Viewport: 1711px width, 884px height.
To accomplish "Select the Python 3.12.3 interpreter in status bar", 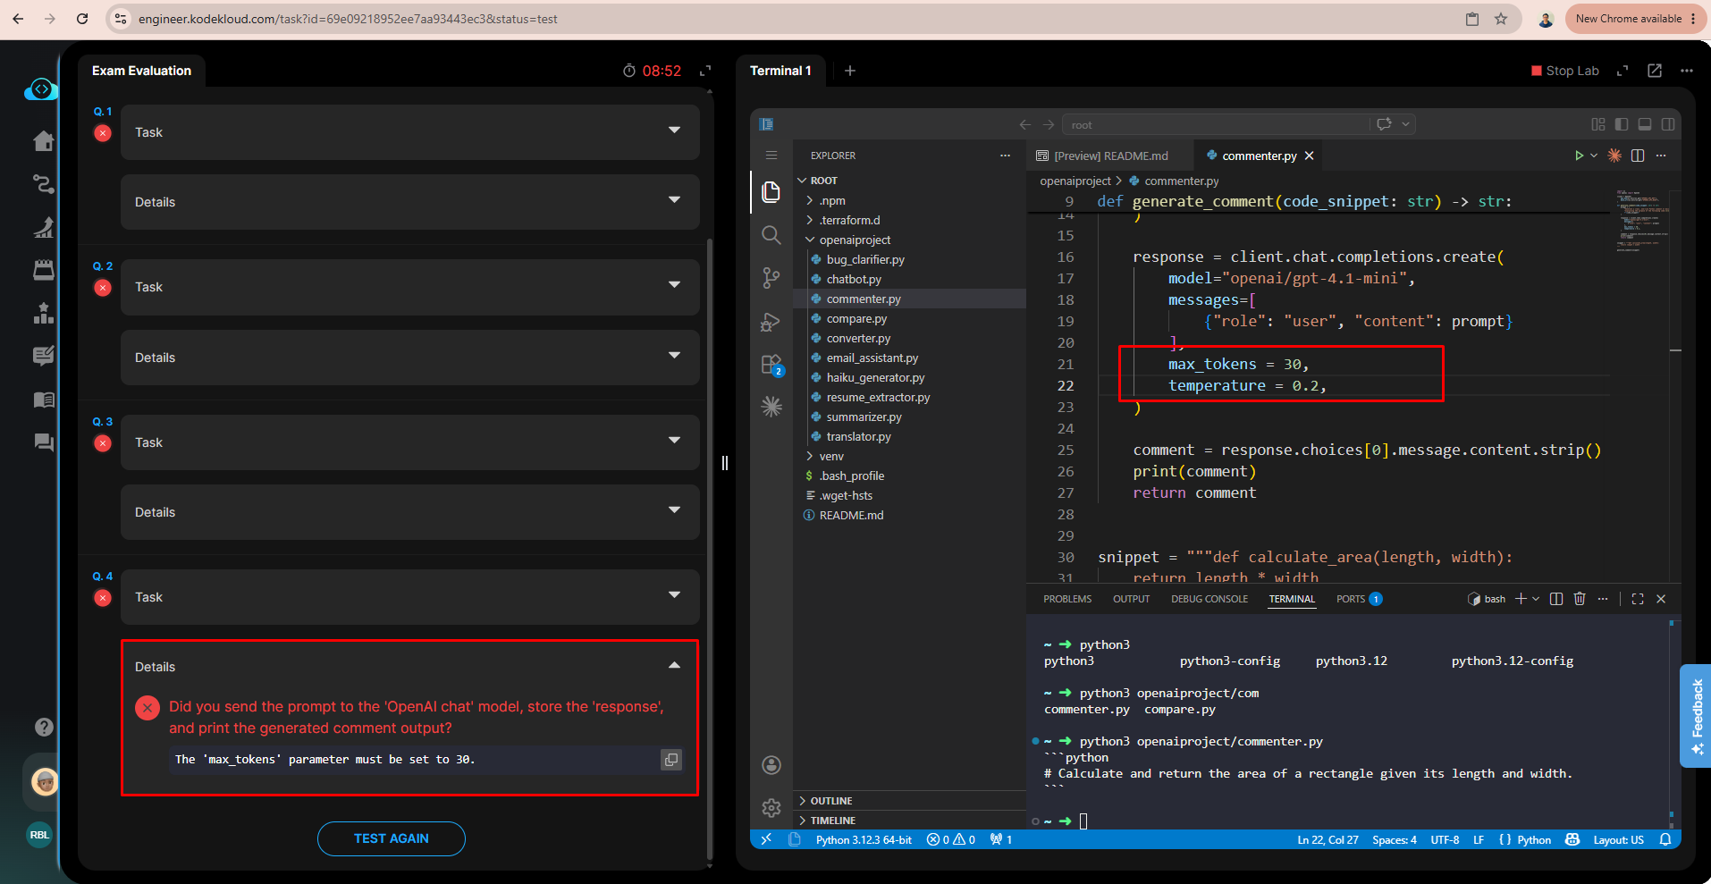I will [864, 839].
